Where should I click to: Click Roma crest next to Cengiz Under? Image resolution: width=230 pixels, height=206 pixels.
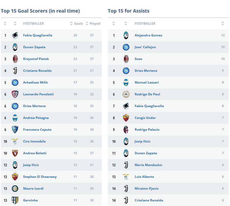pyautogui.click(x=126, y=118)
